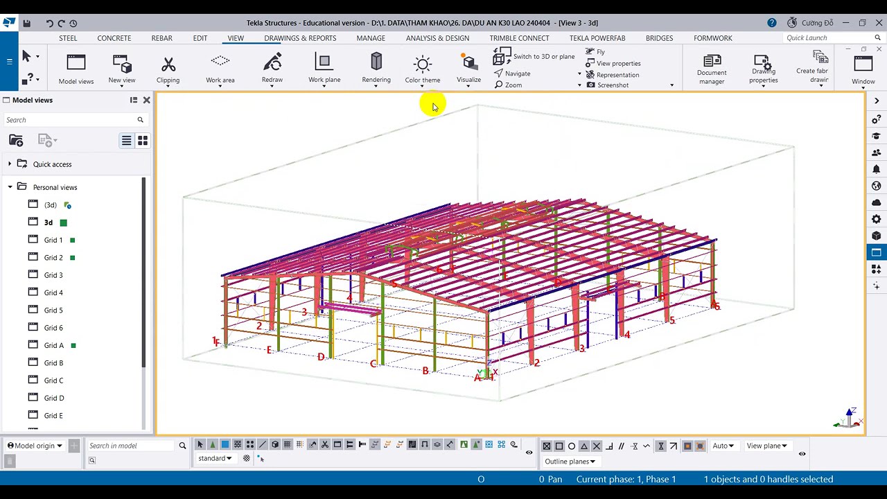Click the Undo arrow in title bar

coord(50,23)
